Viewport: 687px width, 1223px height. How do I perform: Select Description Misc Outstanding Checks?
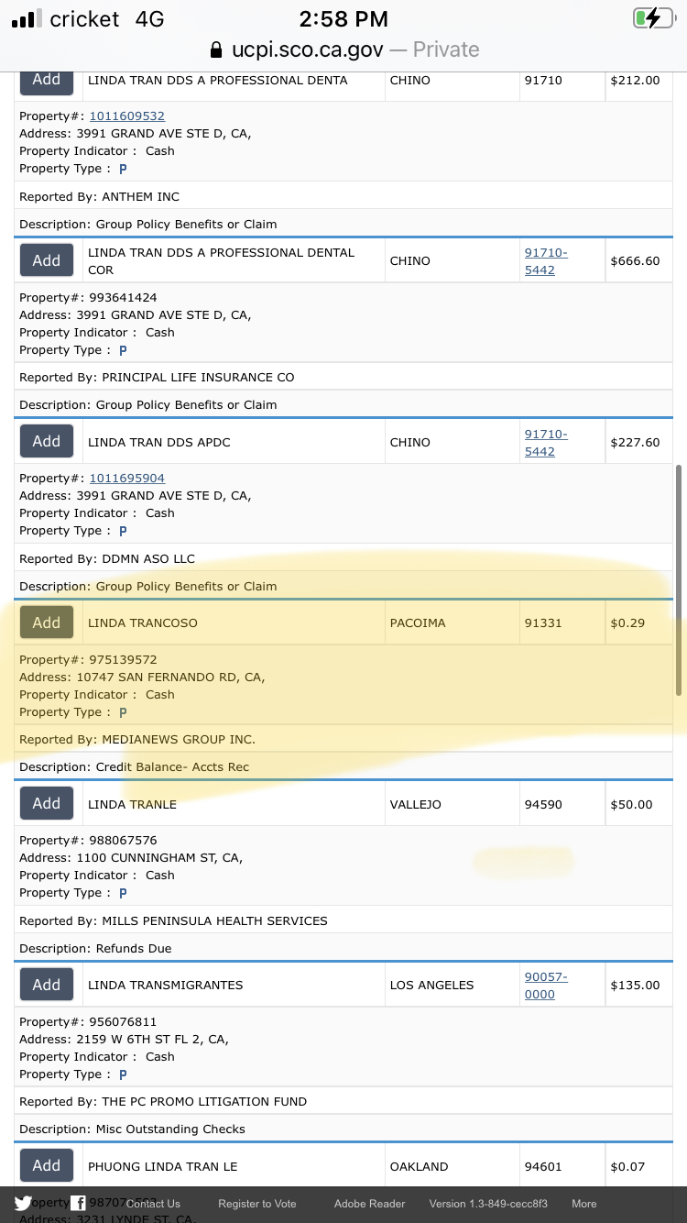[x=132, y=1129]
